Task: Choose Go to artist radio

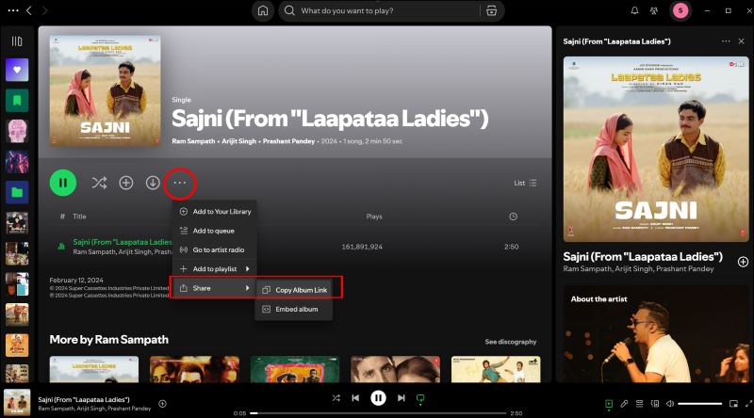Action: pyautogui.click(x=215, y=249)
